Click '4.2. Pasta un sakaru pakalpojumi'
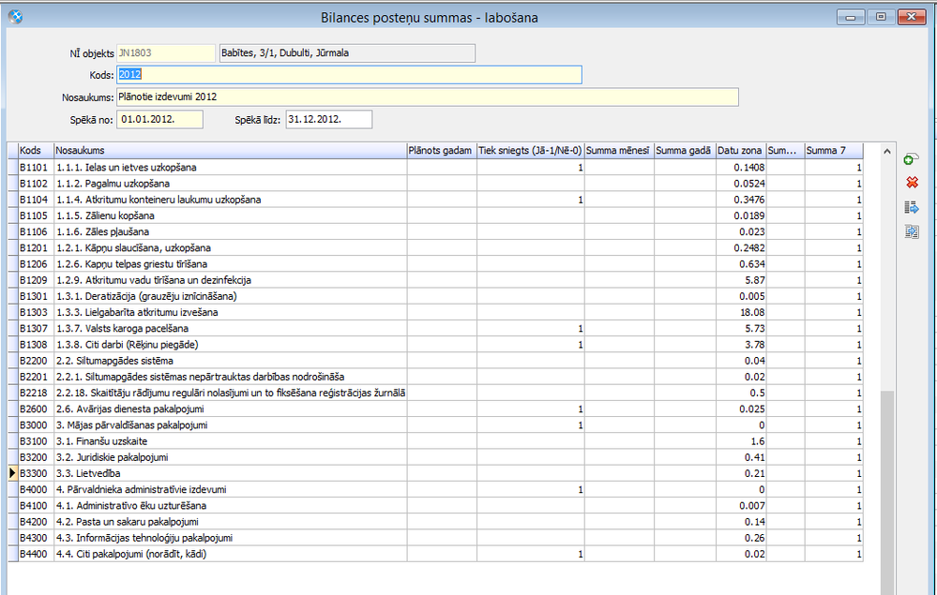 (128, 522)
